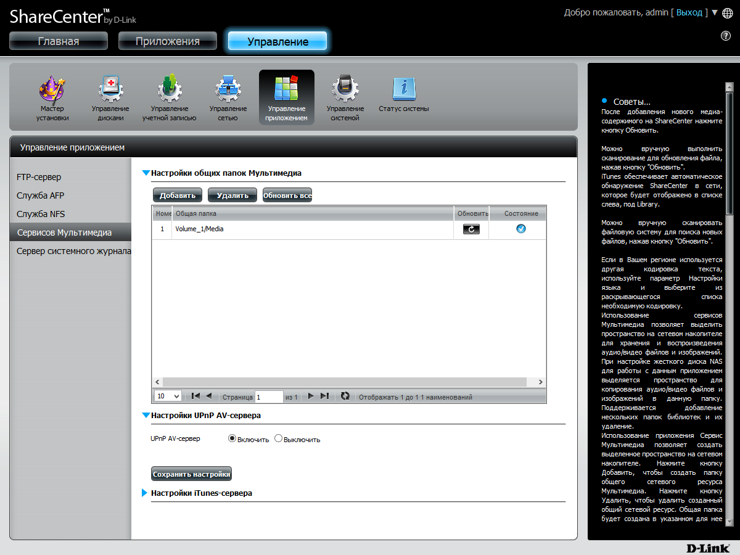
Task: Click the Советы... heading in tips panel
Action: [x=631, y=101]
